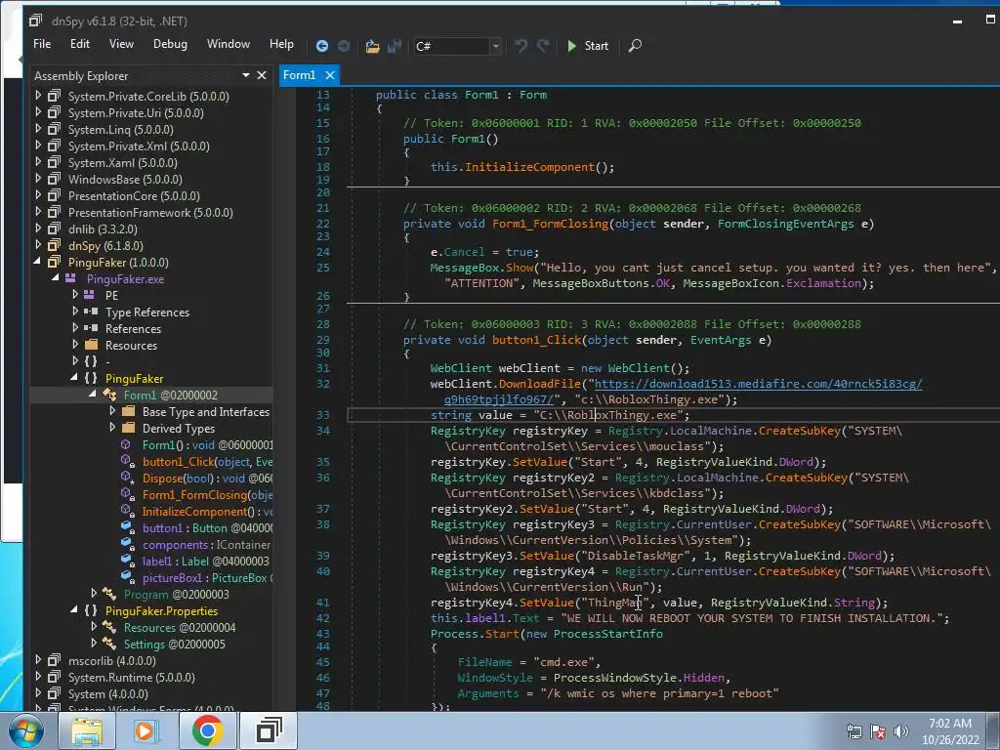This screenshot has width=1000, height=750.
Task: Select Type References tree item
Action: pos(147,312)
